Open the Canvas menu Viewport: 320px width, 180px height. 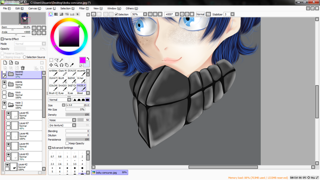pyautogui.click(x=35, y=8)
